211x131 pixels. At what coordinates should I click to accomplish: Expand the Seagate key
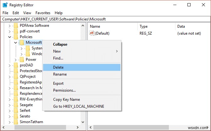pos(9,105)
